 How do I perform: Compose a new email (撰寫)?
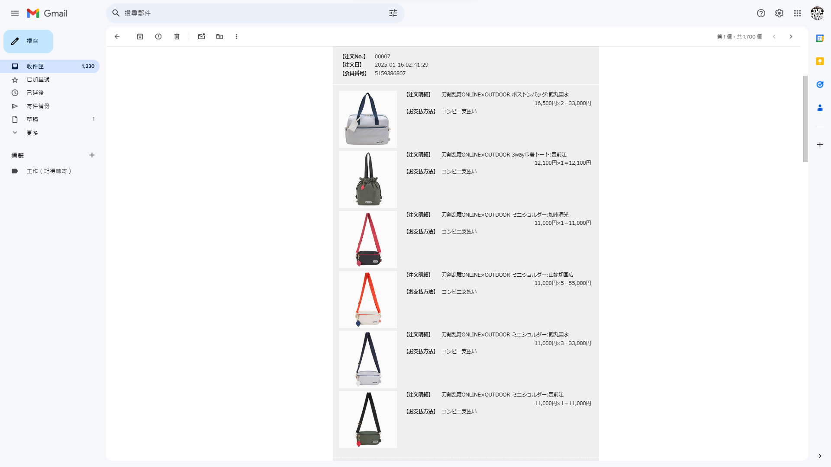click(x=28, y=42)
